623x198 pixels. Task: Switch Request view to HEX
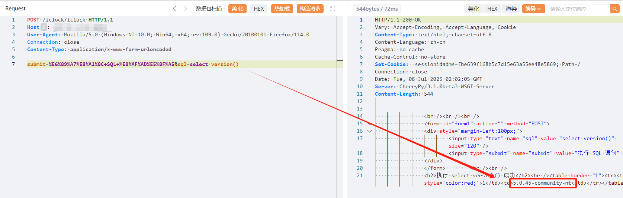coord(259,9)
